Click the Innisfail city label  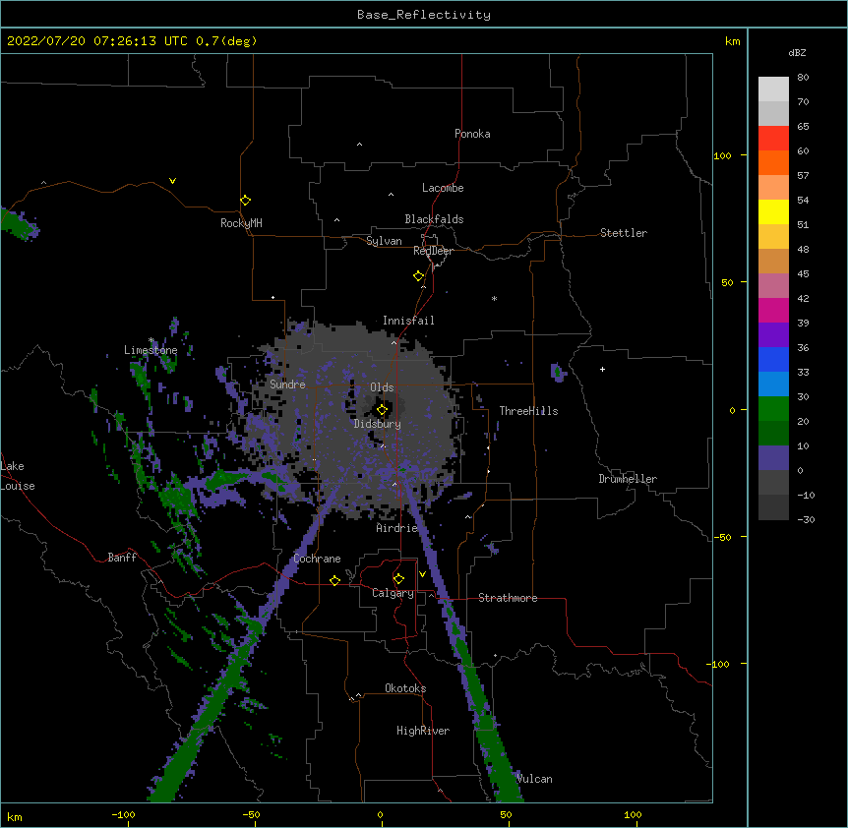[x=408, y=321]
